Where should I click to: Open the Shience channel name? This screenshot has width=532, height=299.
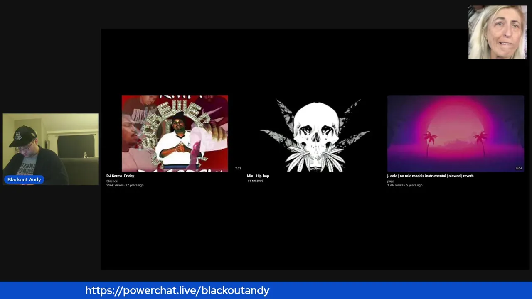[112, 181]
